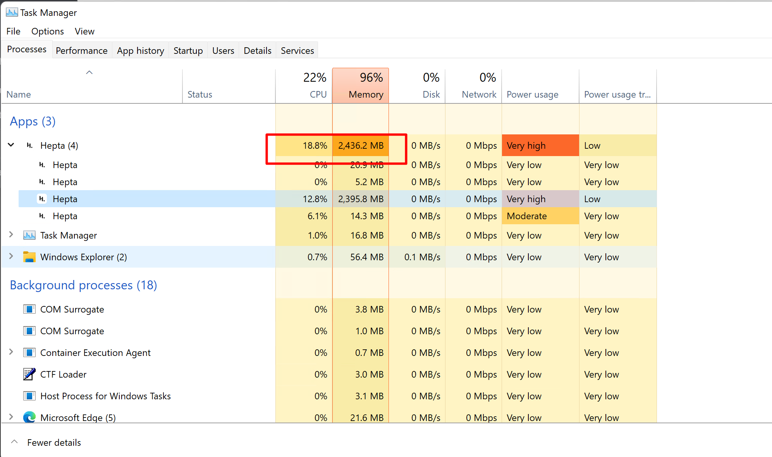Click the 2,395.8 MB memory cell
This screenshot has height=457, width=772.
[361, 199]
